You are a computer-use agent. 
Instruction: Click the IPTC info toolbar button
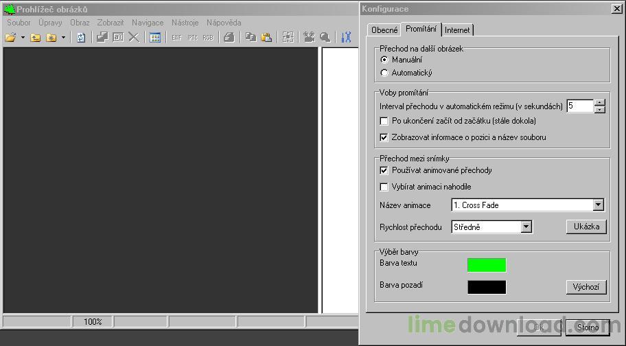pyautogui.click(x=192, y=38)
